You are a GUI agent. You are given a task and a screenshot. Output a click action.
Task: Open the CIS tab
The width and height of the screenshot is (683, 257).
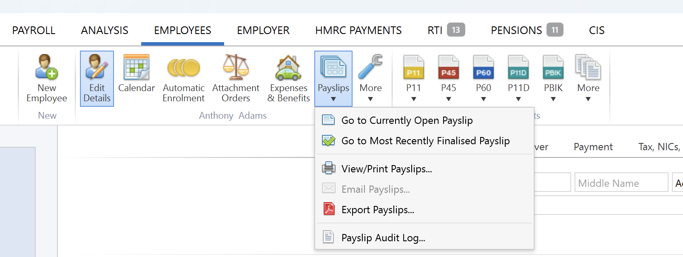[x=597, y=30]
